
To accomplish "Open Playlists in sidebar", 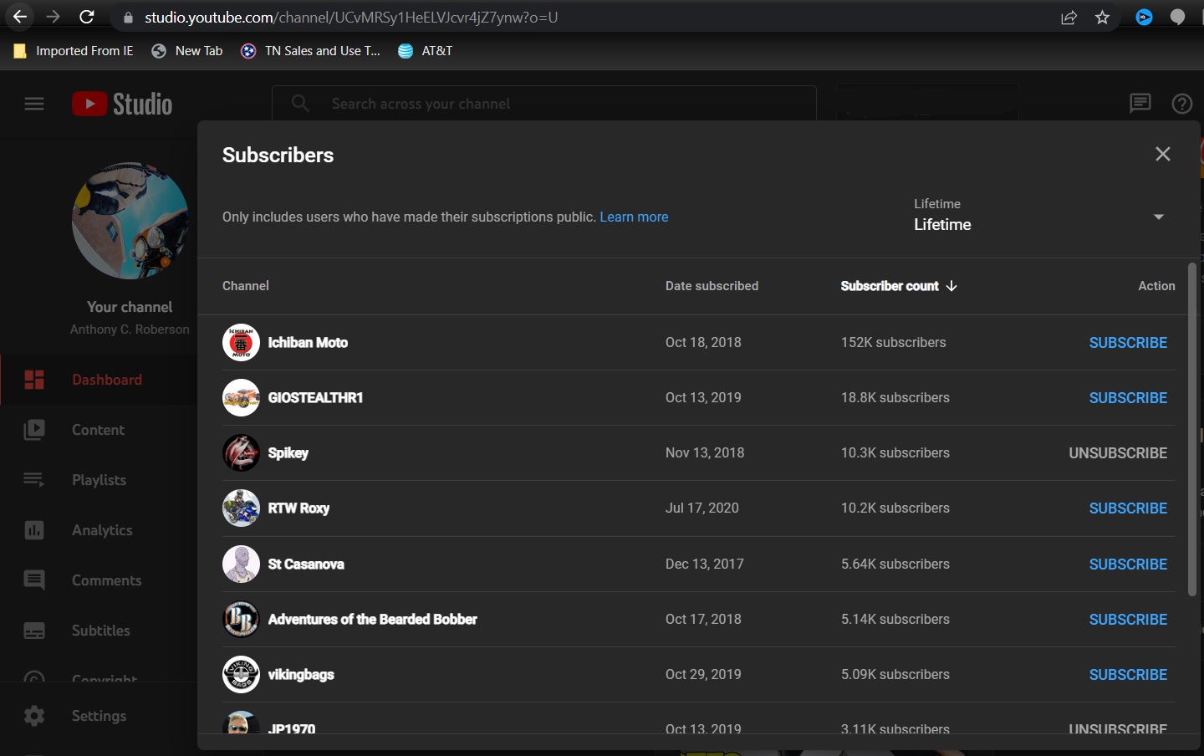I will point(99,480).
